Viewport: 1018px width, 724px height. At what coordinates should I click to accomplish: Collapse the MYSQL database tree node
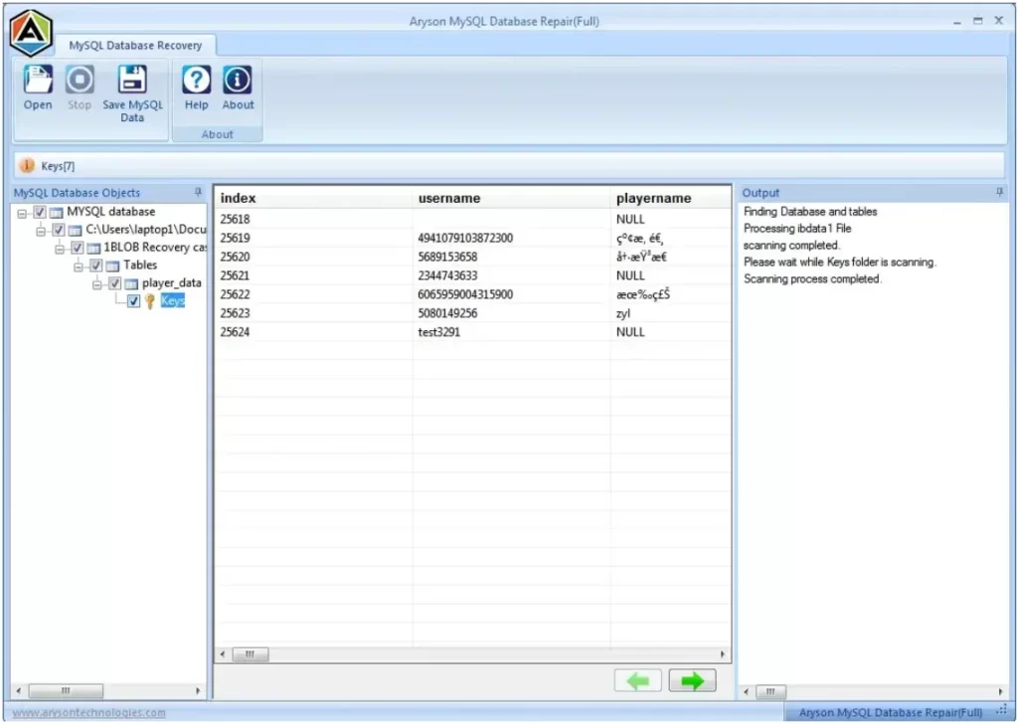point(22,213)
